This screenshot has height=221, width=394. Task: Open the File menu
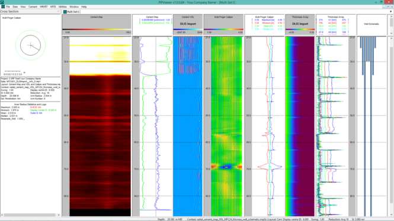(x=8, y=6)
